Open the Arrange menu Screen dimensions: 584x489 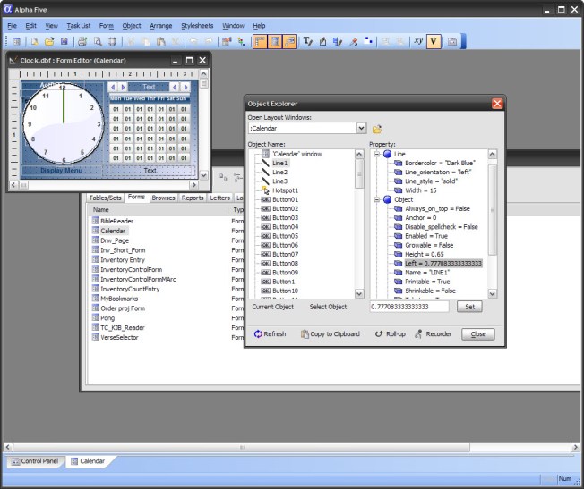pos(161,26)
